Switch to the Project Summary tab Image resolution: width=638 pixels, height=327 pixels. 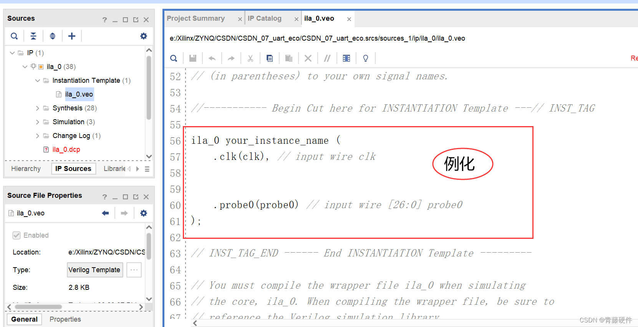coord(196,18)
